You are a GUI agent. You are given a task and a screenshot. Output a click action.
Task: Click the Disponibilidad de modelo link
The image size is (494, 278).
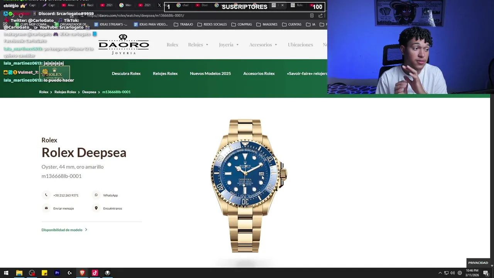[62, 230]
